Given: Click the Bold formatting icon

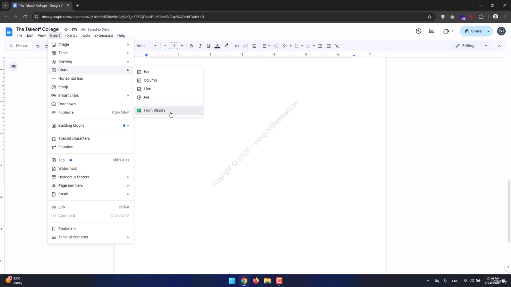Looking at the screenshot, I should click(x=192, y=46).
